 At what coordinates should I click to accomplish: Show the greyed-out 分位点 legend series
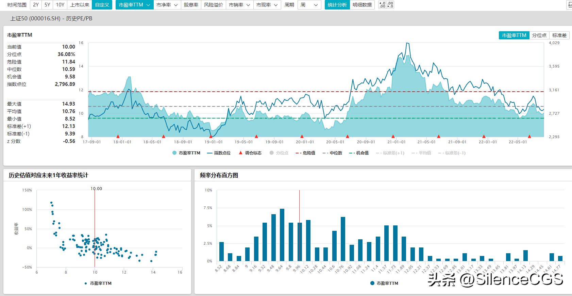coord(279,153)
